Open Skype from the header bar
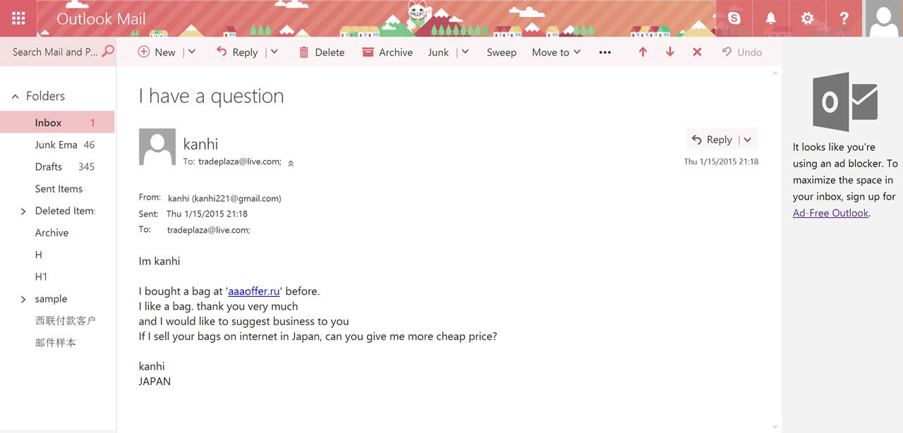The width and height of the screenshot is (903, 433). coord(734,18)
